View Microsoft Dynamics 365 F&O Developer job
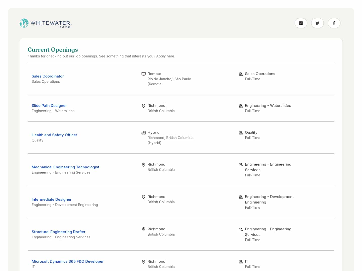 coord(67,261)
